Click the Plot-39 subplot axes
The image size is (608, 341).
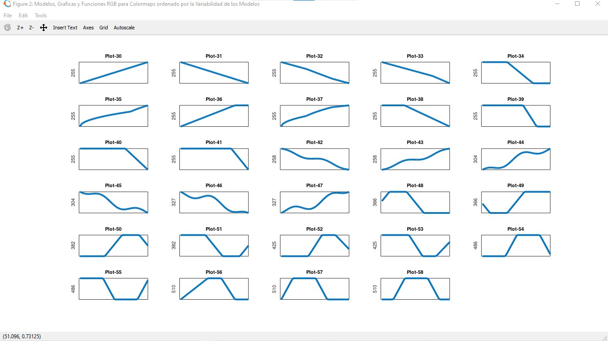pos(516,116)
